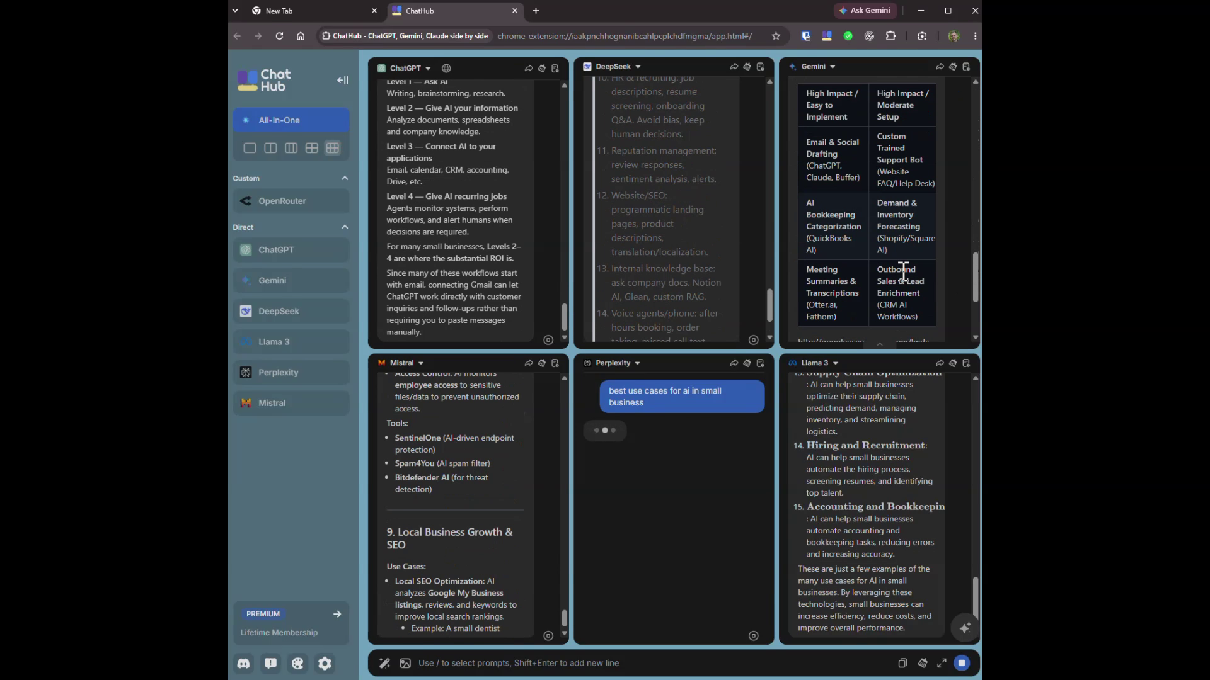The height and width of the screenshot is (680, 1210).
Task: Clear the ChatGPT conversation with broom icon
Action: 541,68
